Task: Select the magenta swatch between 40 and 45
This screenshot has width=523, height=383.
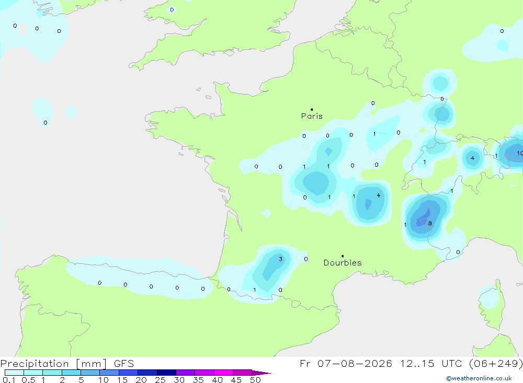Action: tap(223, 373)
